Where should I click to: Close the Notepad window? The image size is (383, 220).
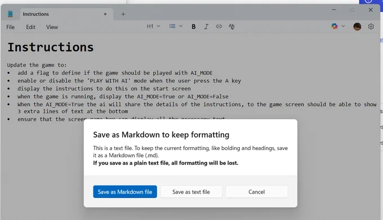pos(371,10)
